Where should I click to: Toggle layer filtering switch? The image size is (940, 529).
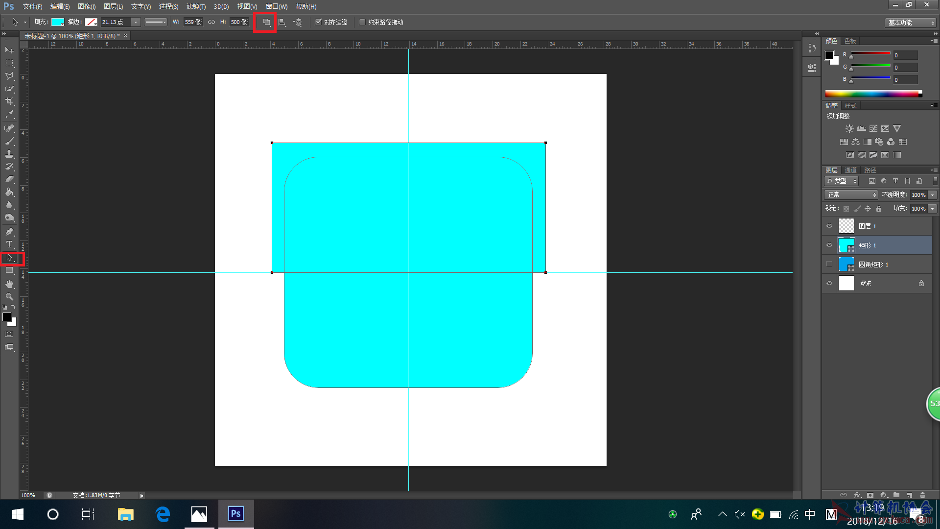935,181
